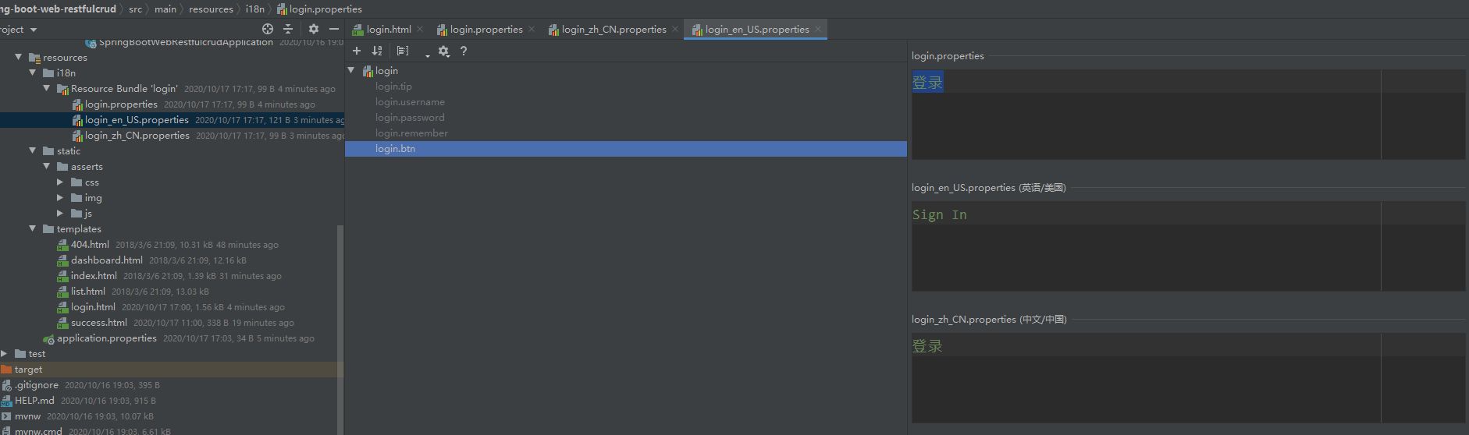Image resolution: width=1469 pixels, height=435 pixels.
Task: Select the login.remember property key
Action: (411, 133)
